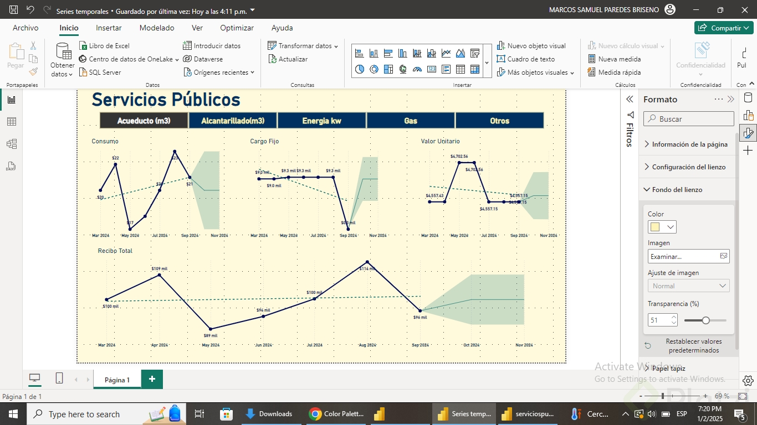Select the Gas slicer button
Screen dimensions: 757x425
[411, 121]
